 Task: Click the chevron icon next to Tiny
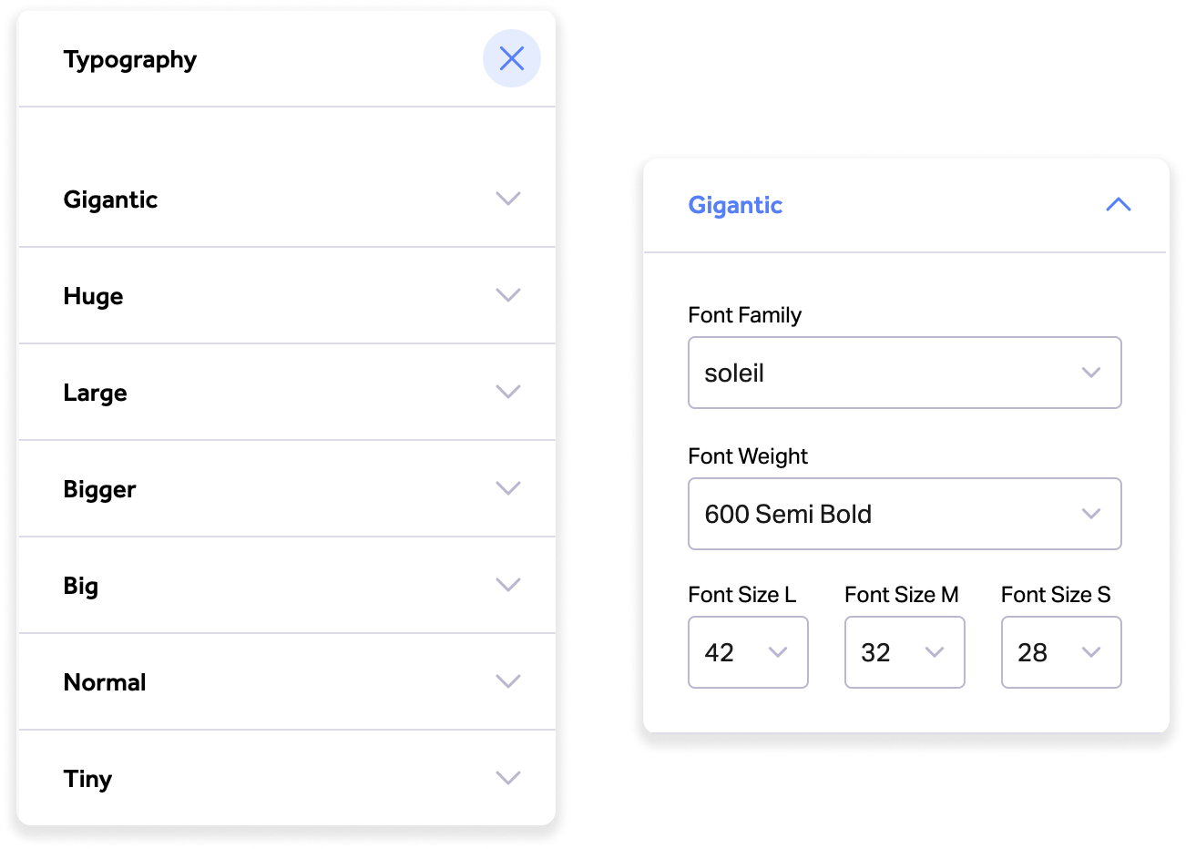click(507, 778)
